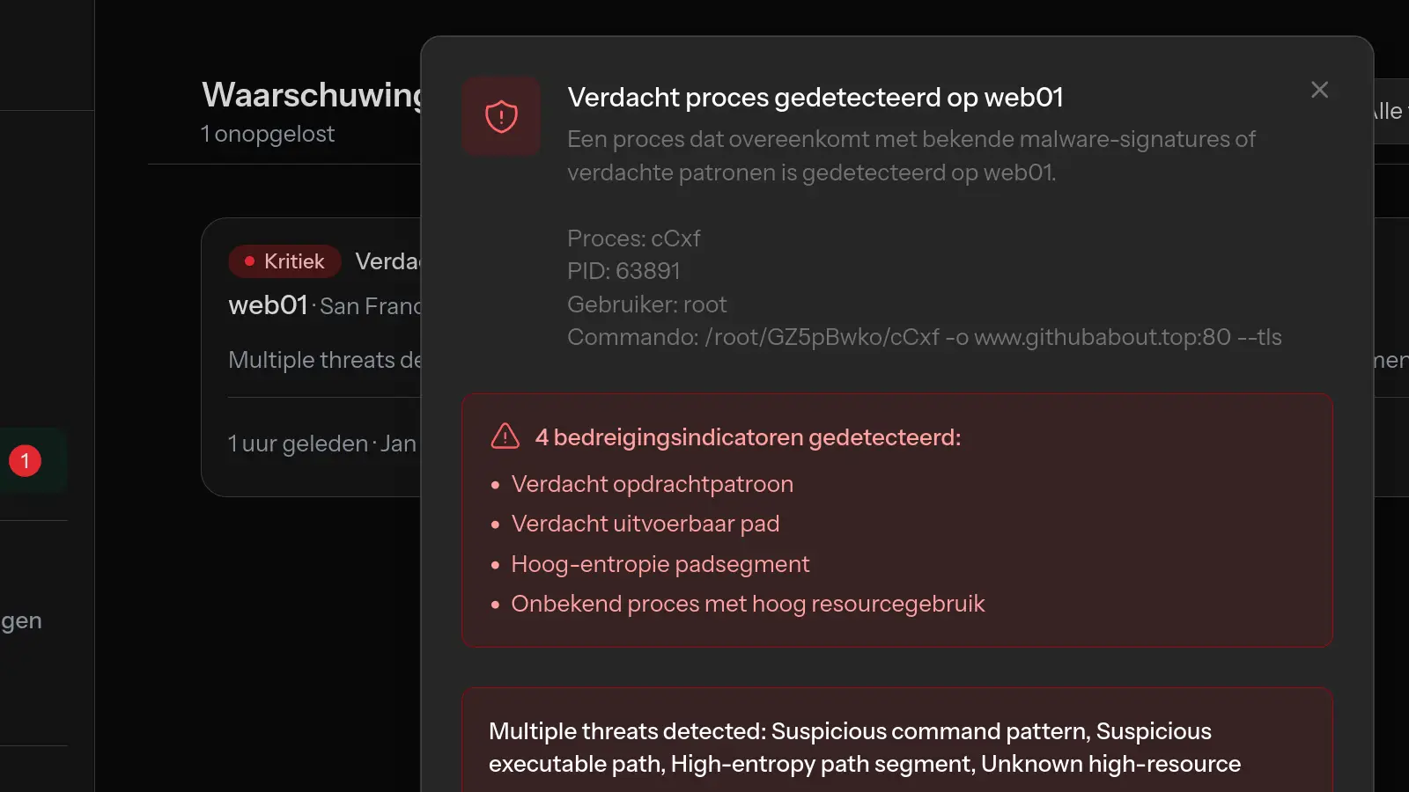The image size is (1409, 792).
Task: Select the Onbekend proces met hoog resourcegebruik indicator
Action: (x=748, y=604)
